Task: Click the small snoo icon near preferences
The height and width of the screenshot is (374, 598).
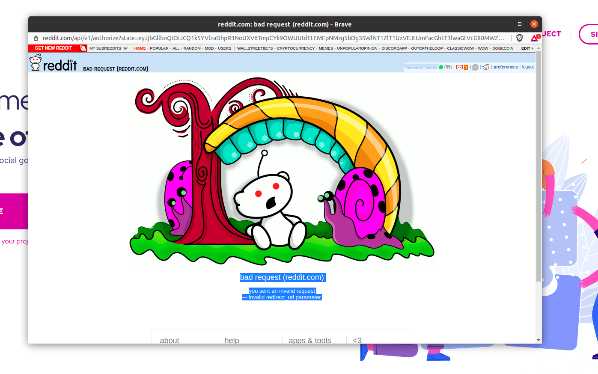Action: pos(486,67)
